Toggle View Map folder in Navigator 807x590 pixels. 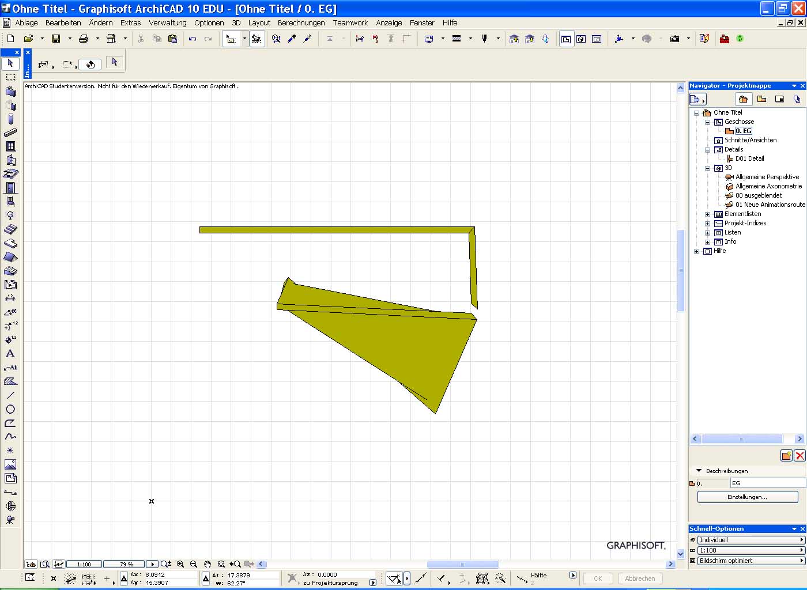click(x=761, y=99)
